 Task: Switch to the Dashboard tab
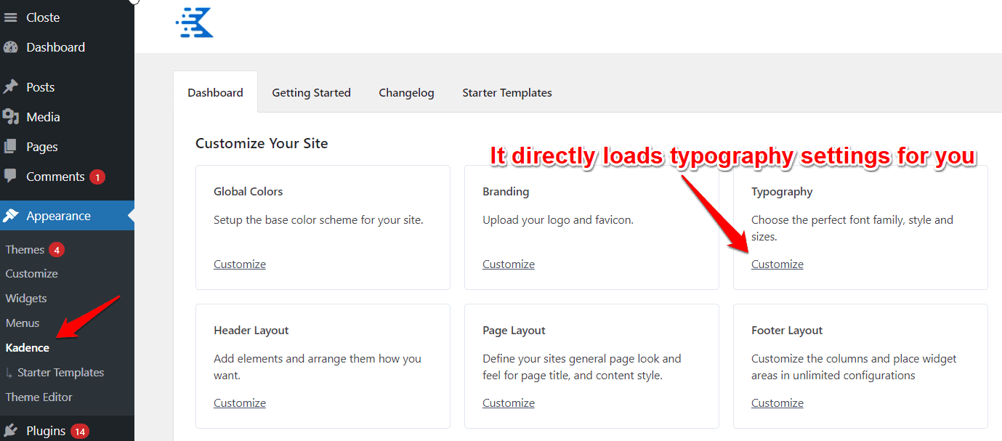tap(215, 92)
